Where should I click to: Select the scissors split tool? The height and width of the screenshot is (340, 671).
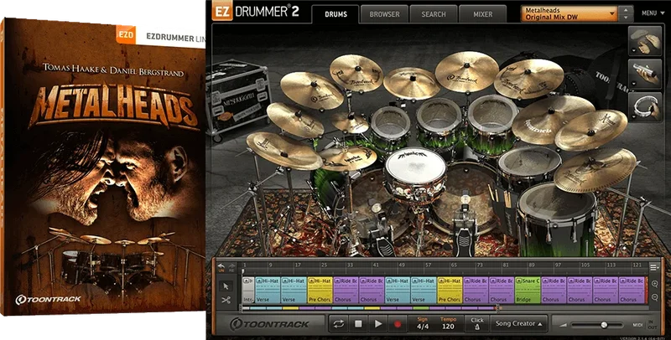click(x=226, y=300)
